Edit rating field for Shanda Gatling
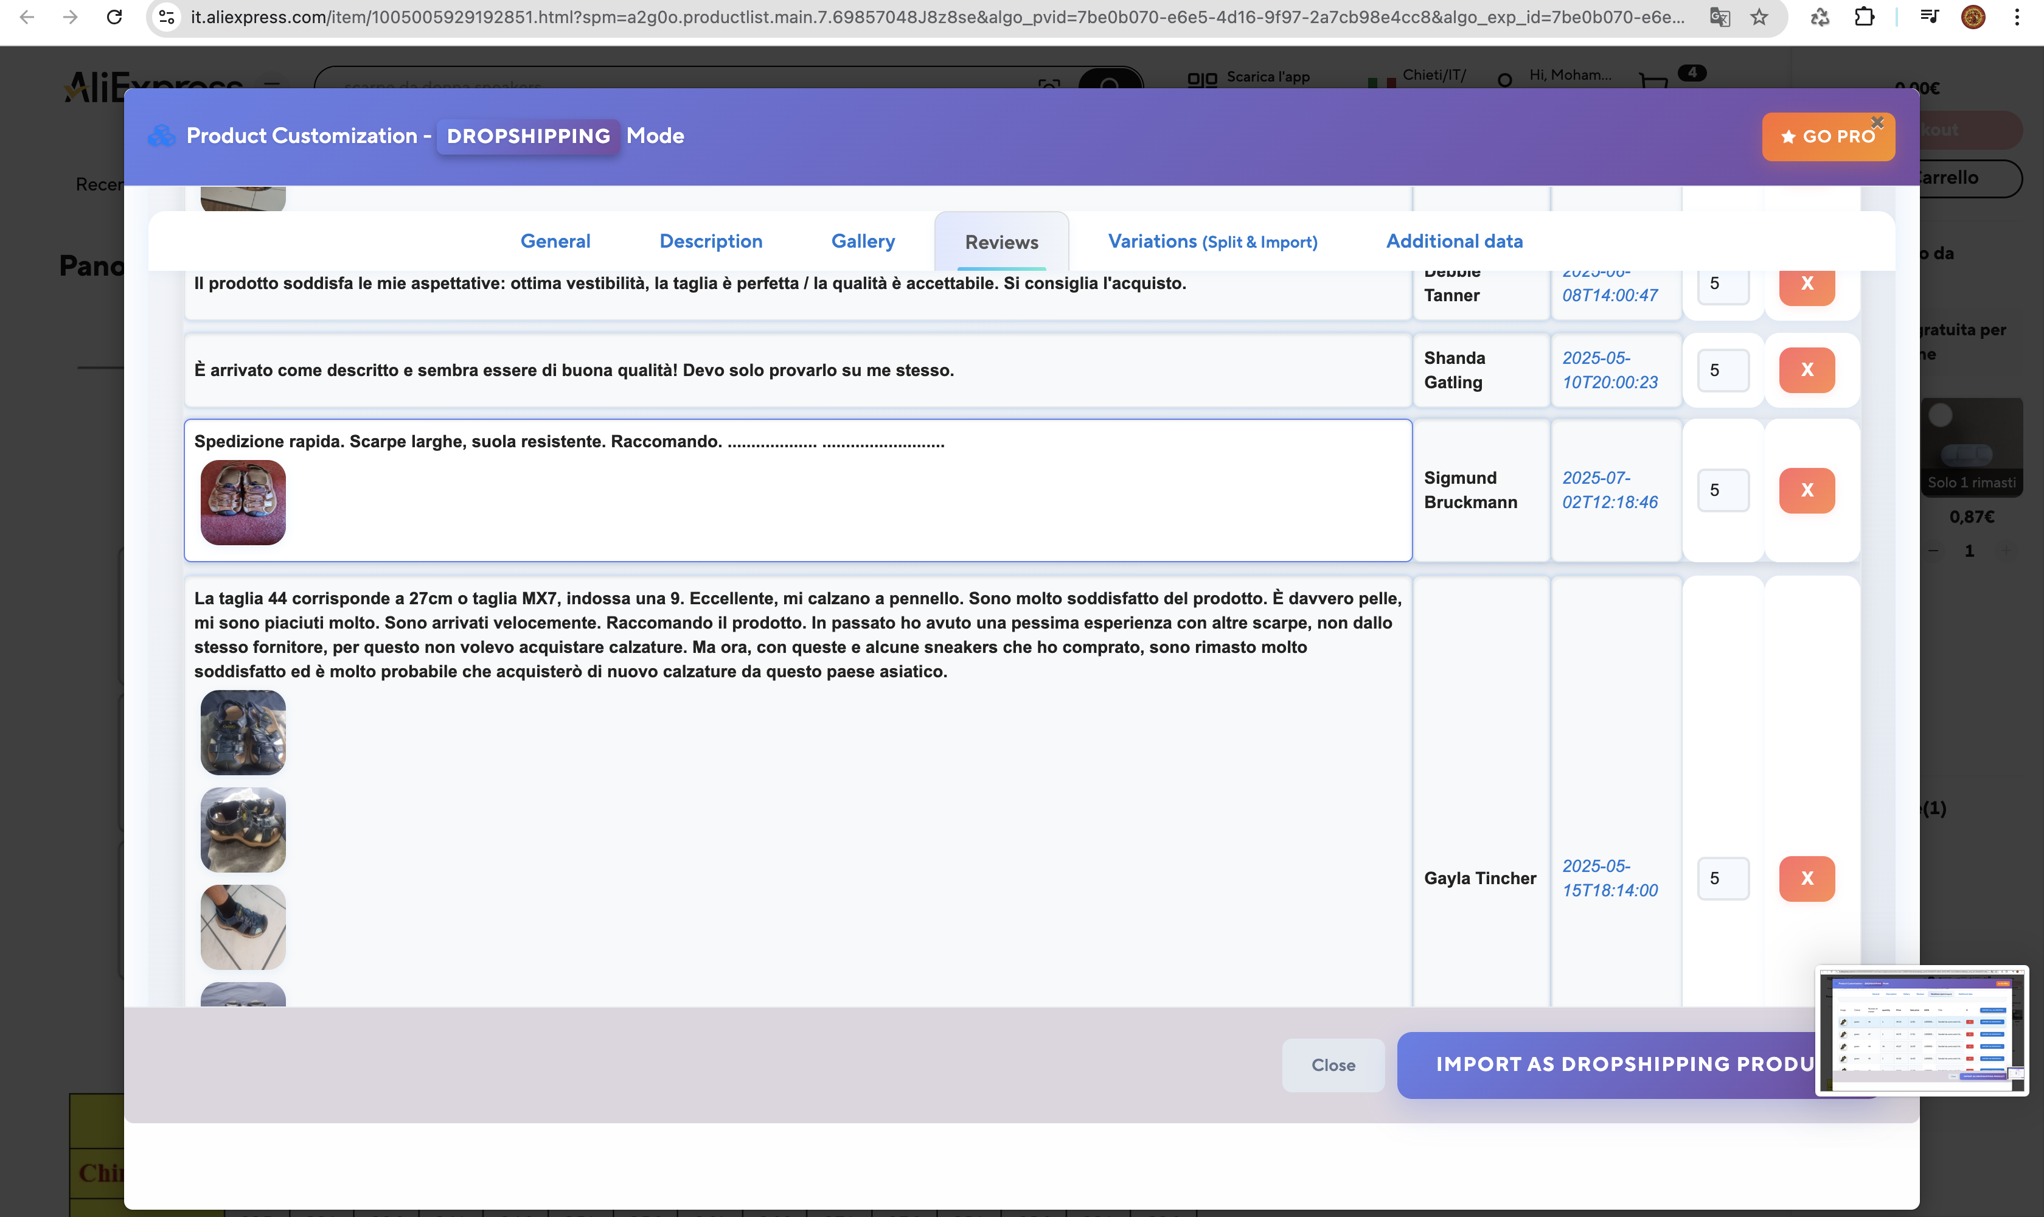Screen dimensions: 2044x1217 pos(1723,370)
